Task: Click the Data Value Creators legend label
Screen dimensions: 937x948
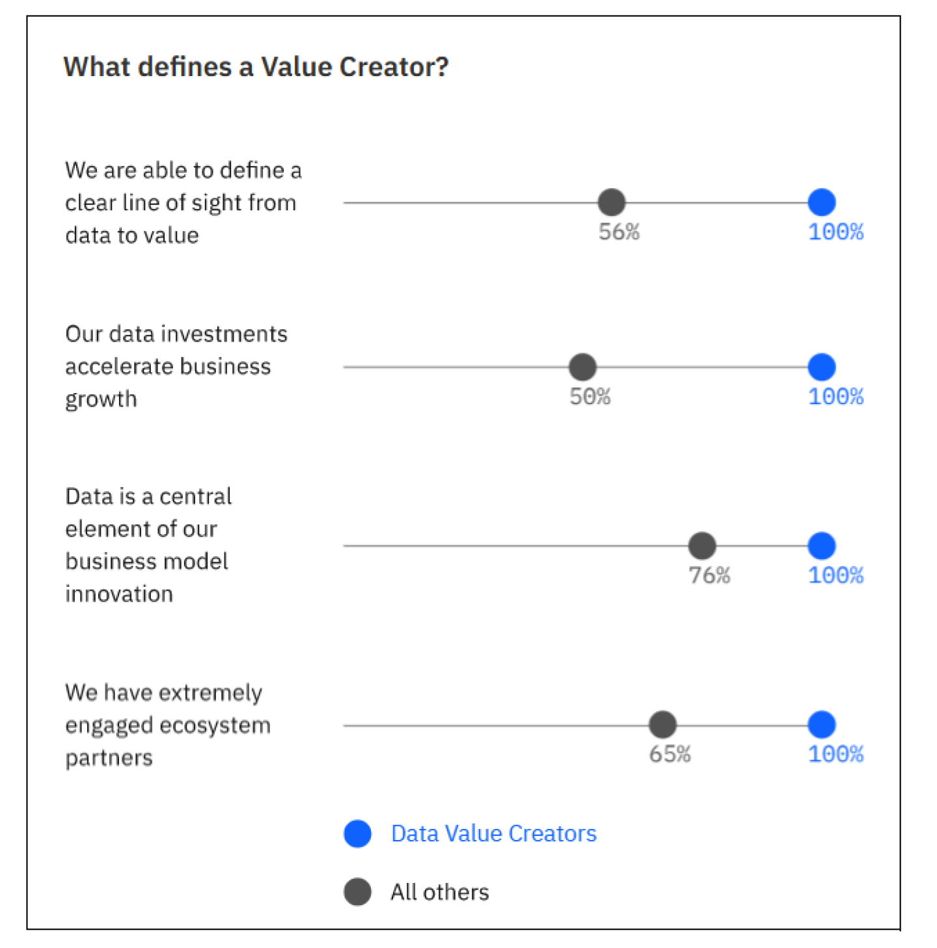Action: click(x=493, y=834)
